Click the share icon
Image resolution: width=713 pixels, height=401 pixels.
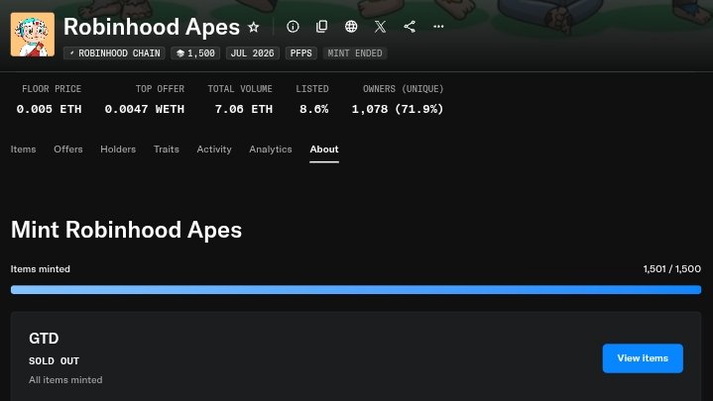410,27
